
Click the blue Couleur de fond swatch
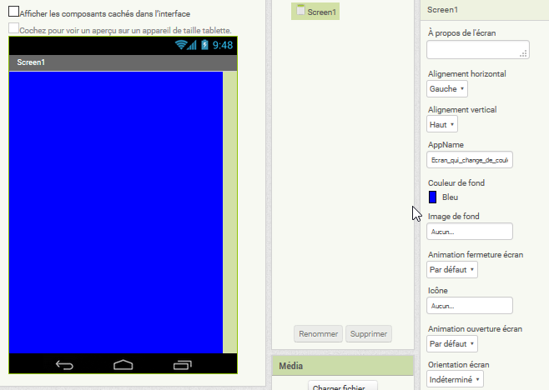432,197
